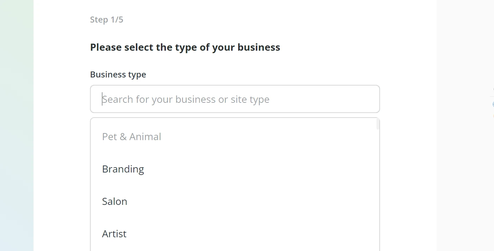Click the business type search field
Image resolution: width=494 pixels, height=251 pixels.
(x=235, y=99)
